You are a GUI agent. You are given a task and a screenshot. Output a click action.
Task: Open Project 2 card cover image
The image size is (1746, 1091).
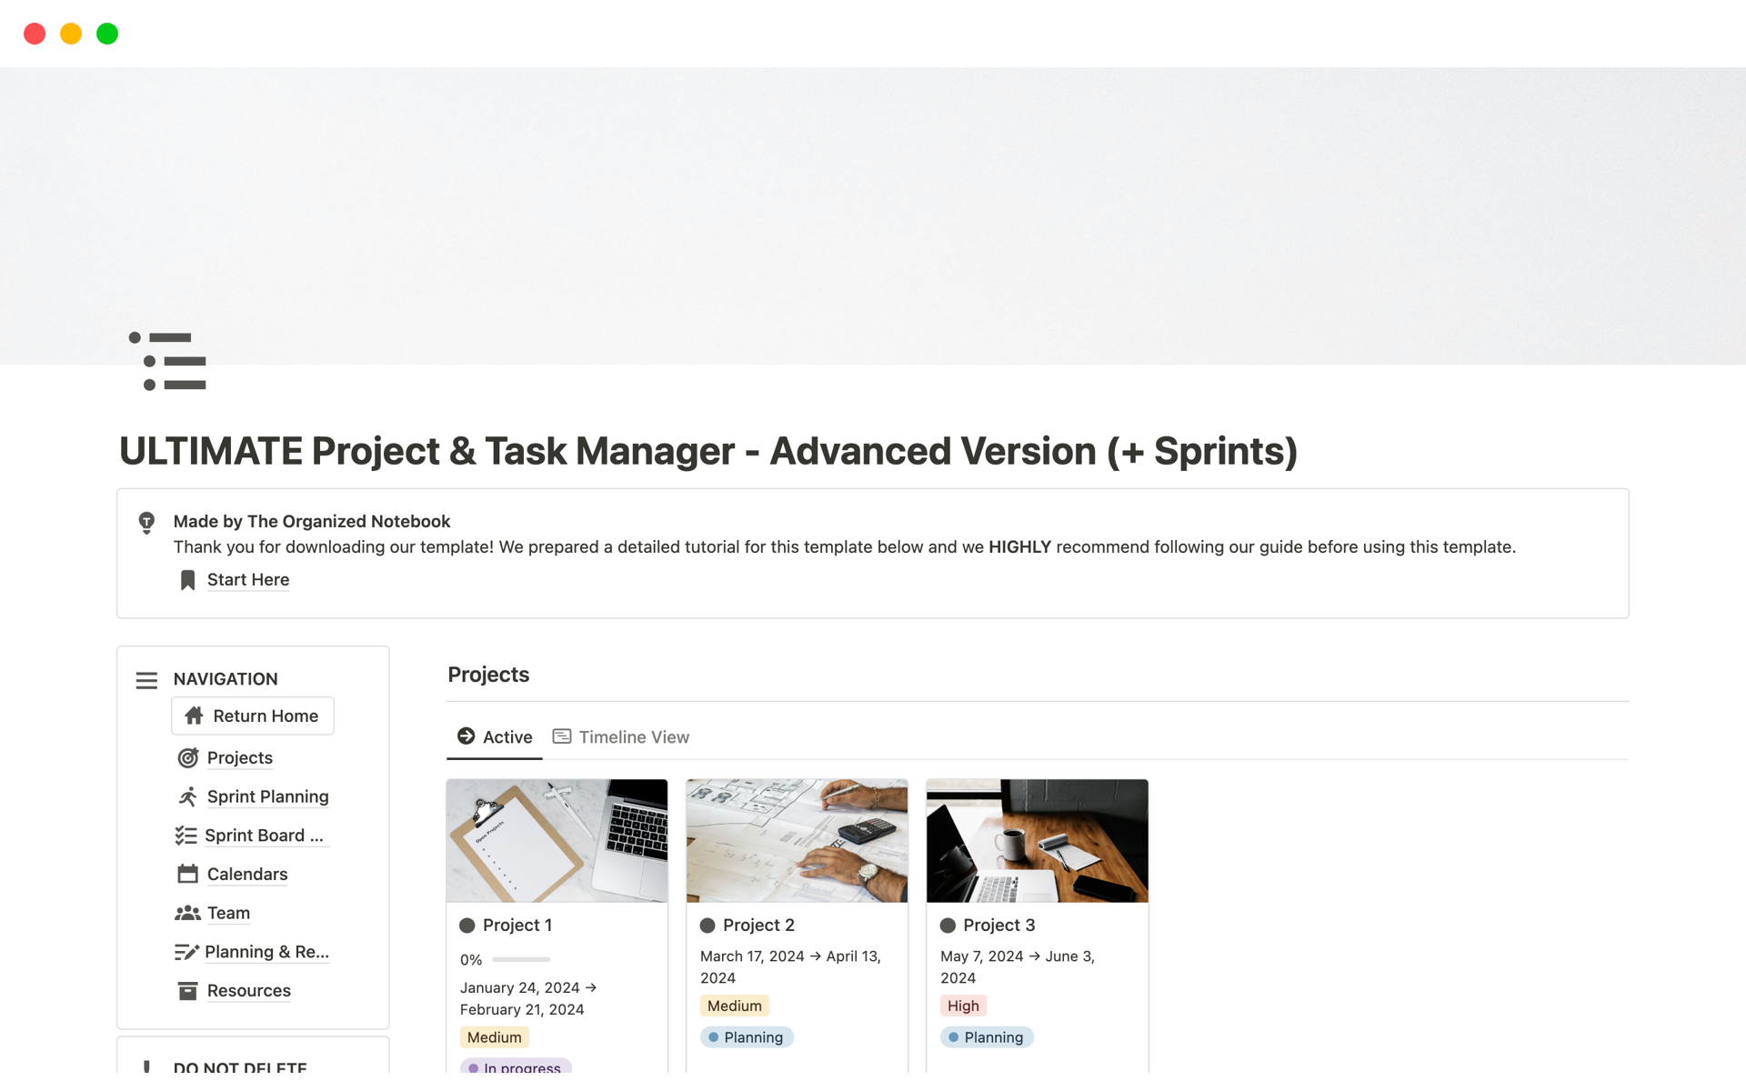point(797,840)
